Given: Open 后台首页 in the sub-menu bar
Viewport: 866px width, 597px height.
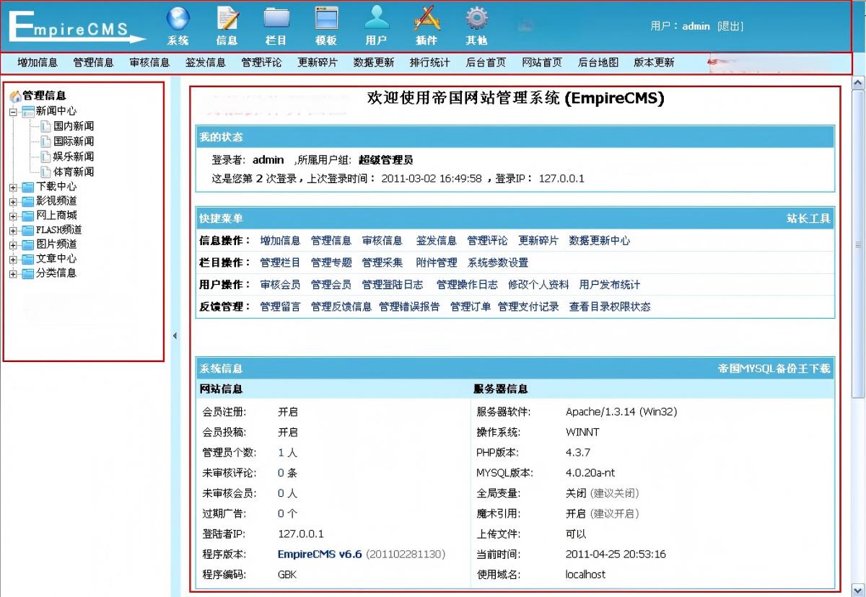Looking at the screenshot, I should tap(486, 63).
